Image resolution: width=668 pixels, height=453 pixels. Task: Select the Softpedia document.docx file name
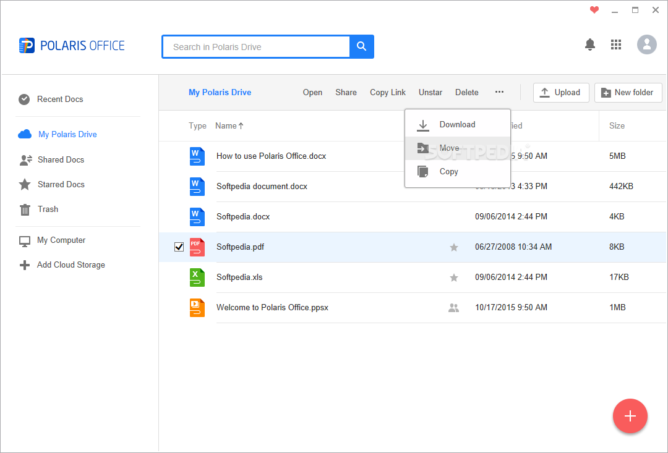click(262, 187)
